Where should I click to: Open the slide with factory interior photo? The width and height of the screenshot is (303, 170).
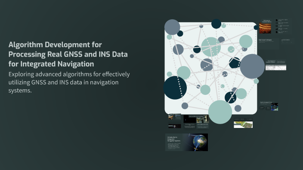pos(196,121)
